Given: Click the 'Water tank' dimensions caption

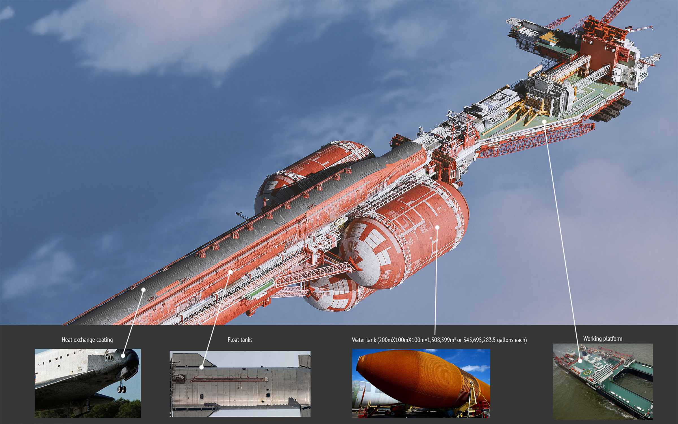Looking at the screenshot, I should click(x=439, y=340).
